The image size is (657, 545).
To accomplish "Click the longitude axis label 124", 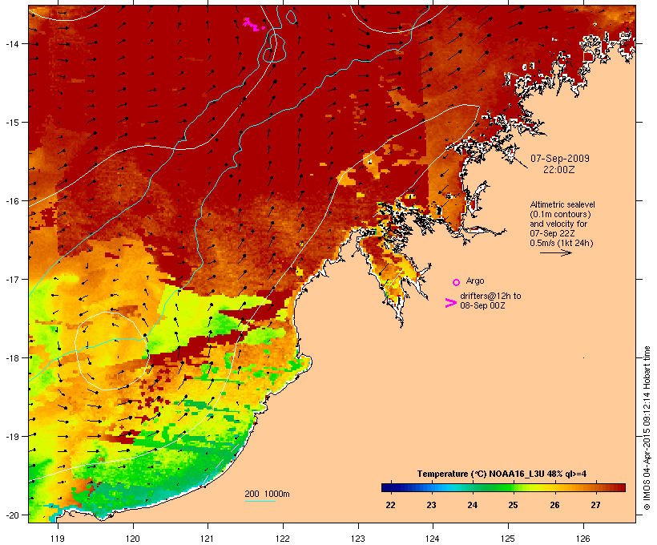I will (x=433, y=539).
